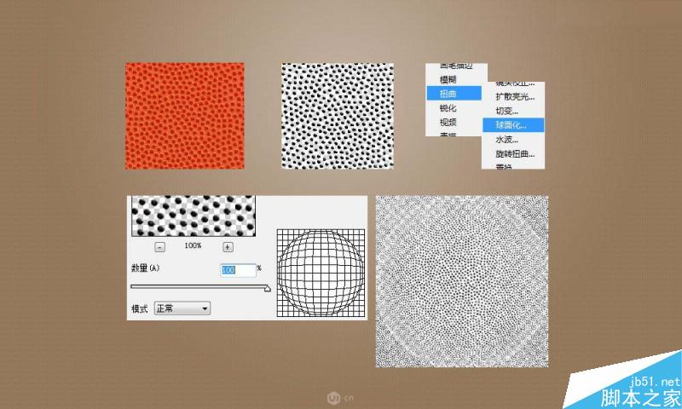Screen dimensions: 682x409
Task: Click the zoom out minus button
Action: click(159, 247)
